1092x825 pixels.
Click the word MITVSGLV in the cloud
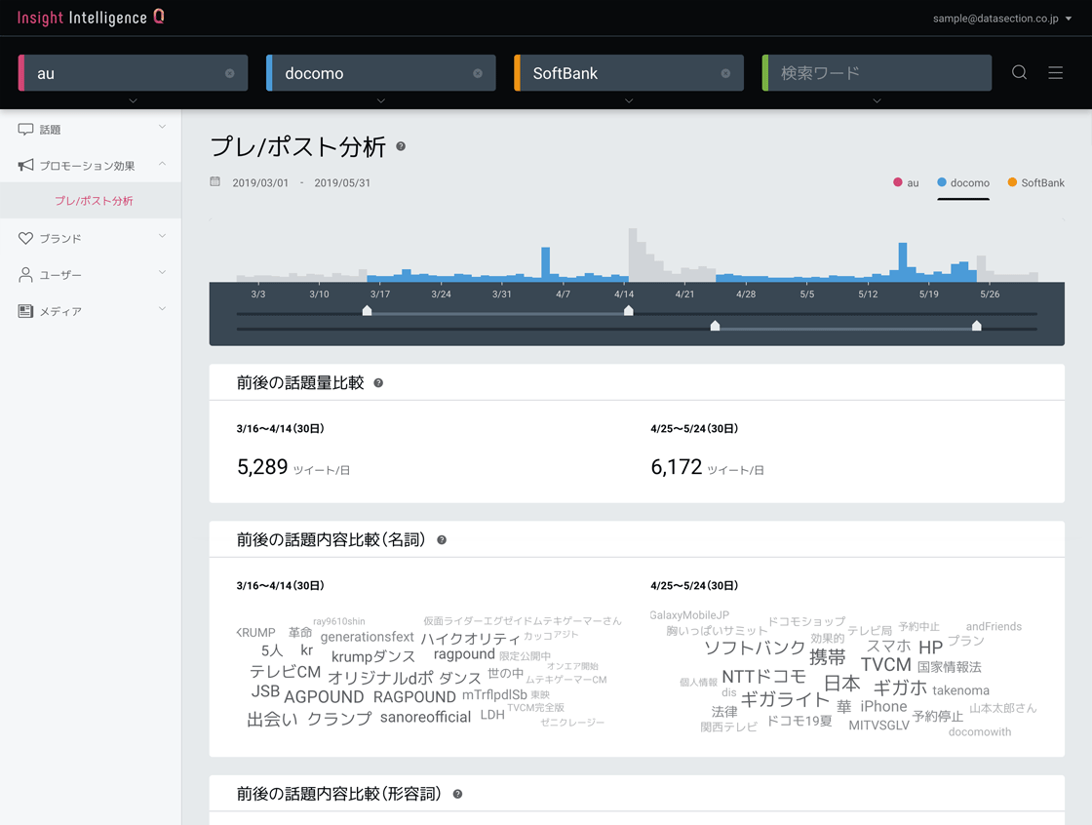pos(878,726)
